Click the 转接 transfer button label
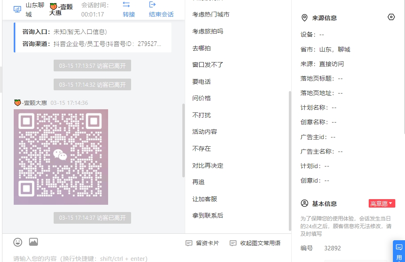Viewport: 405px width, 262px height. coord(129,15)
